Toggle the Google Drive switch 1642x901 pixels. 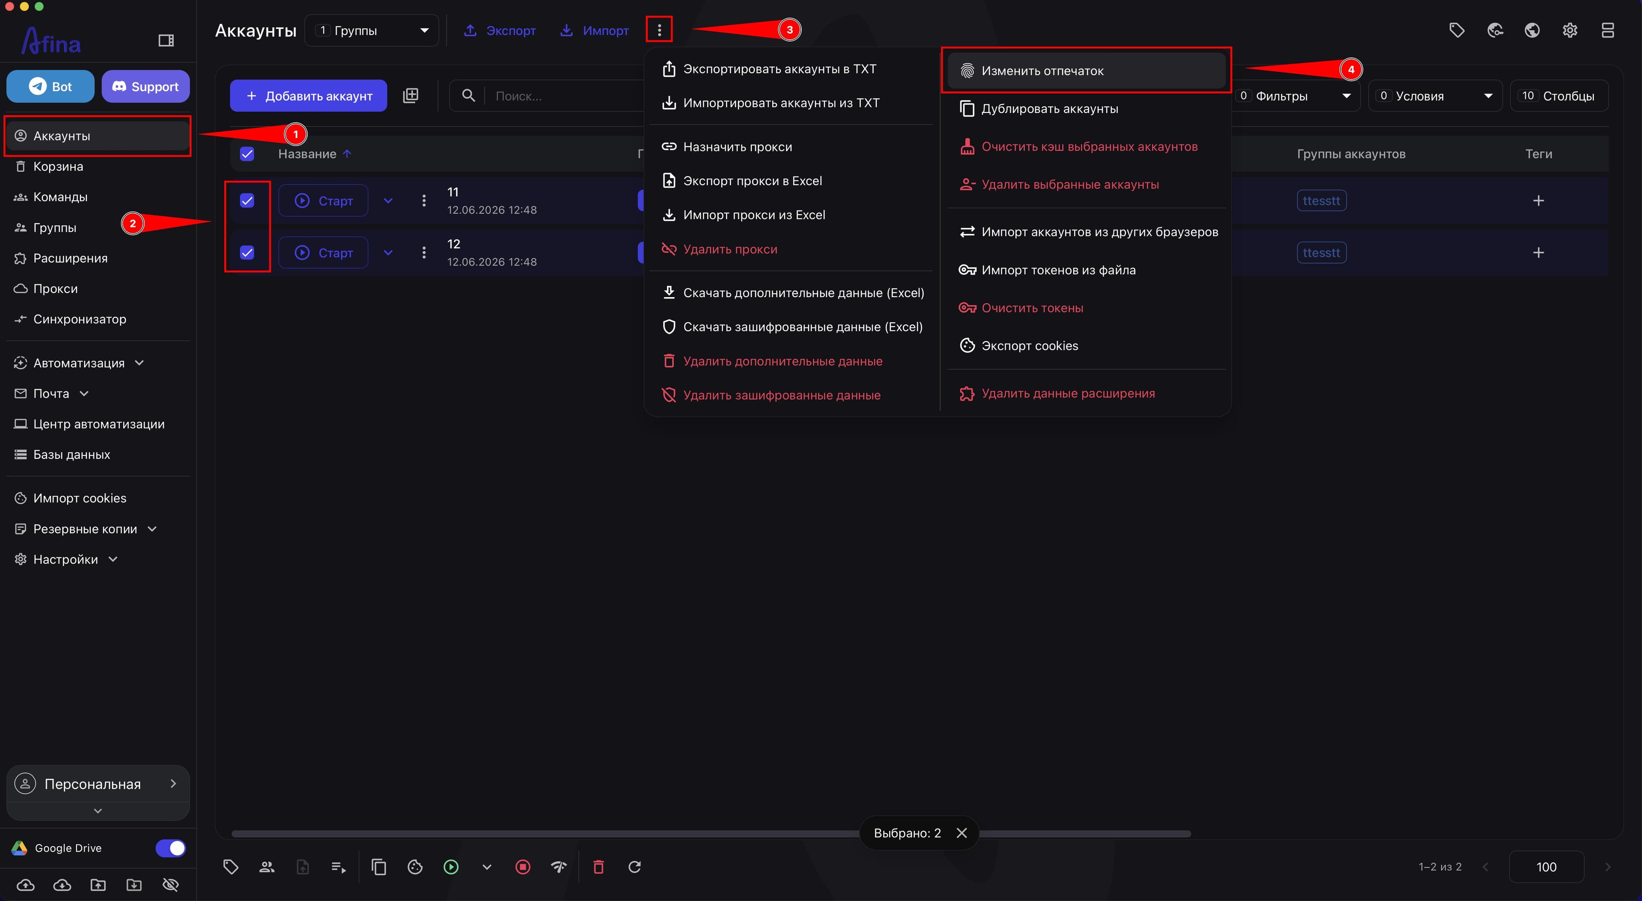(170, 848)
